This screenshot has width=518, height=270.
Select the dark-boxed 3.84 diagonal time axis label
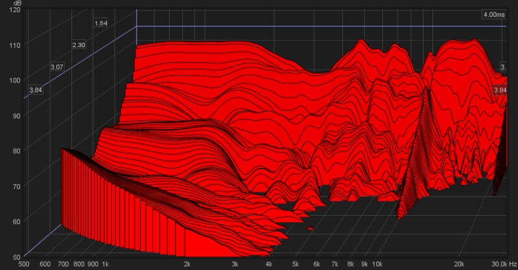pos(36,90)
